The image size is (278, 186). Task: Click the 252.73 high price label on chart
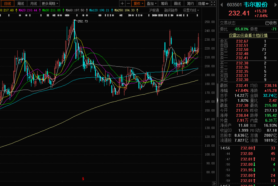coord(83,21)
